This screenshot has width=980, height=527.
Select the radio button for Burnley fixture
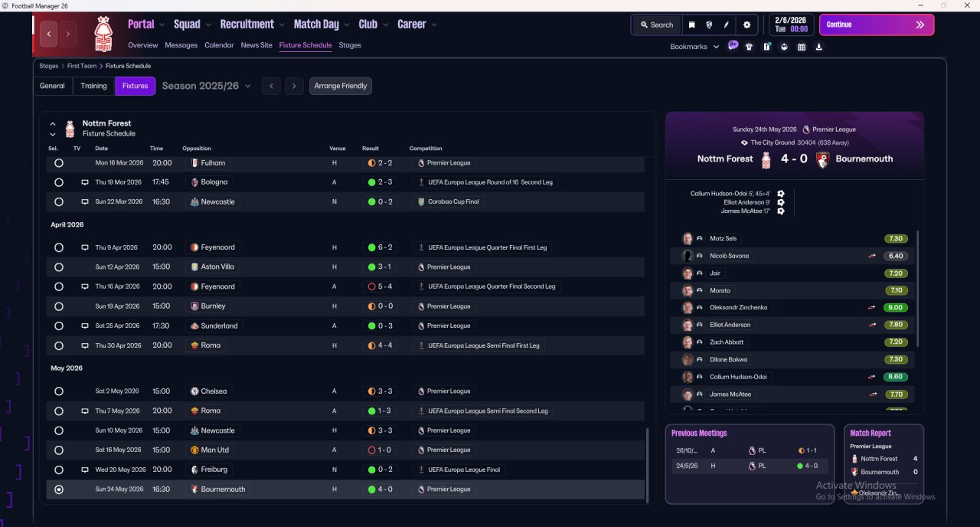(59, 306)
